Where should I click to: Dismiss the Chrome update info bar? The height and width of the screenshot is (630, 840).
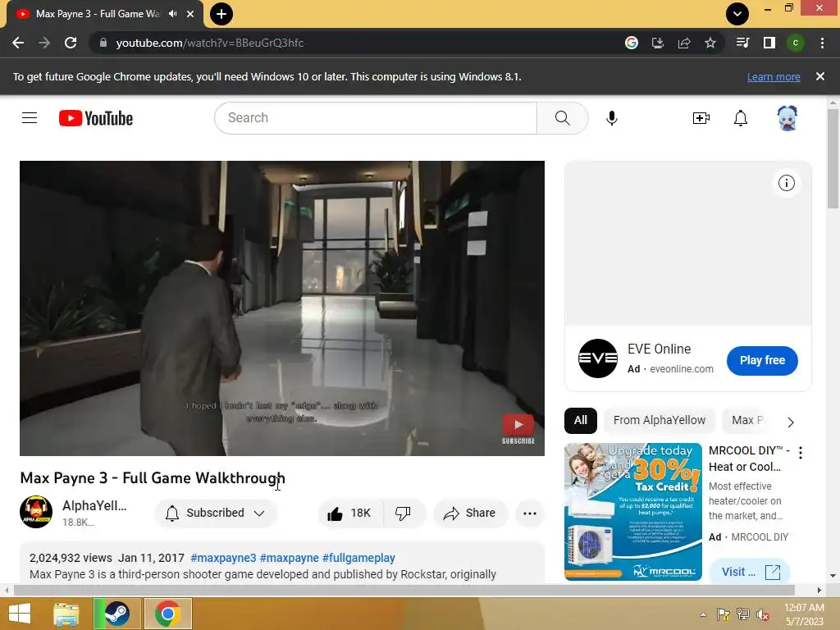820,76
